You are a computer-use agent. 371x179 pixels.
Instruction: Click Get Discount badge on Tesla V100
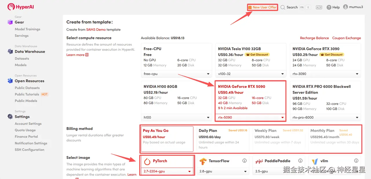257,55
